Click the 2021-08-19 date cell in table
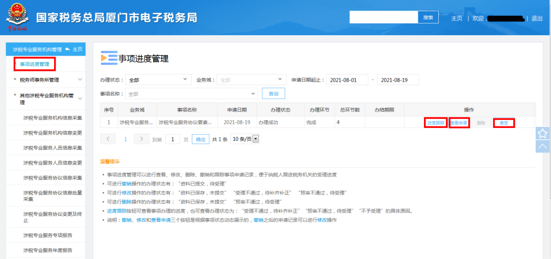The image size is (551, 259). (x=237, y=123)
